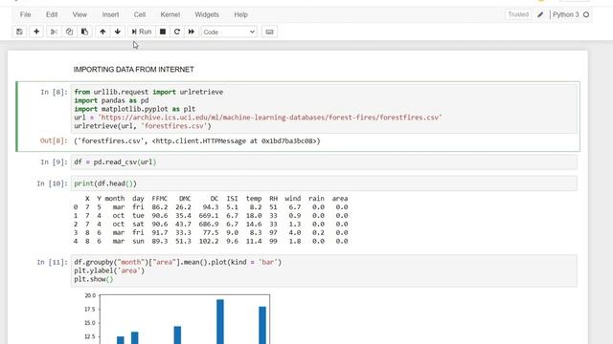Screen dimensions: 613x344
Task: Move selected cell down arrow
Action: pyautogui.click(x=118, y=32)
